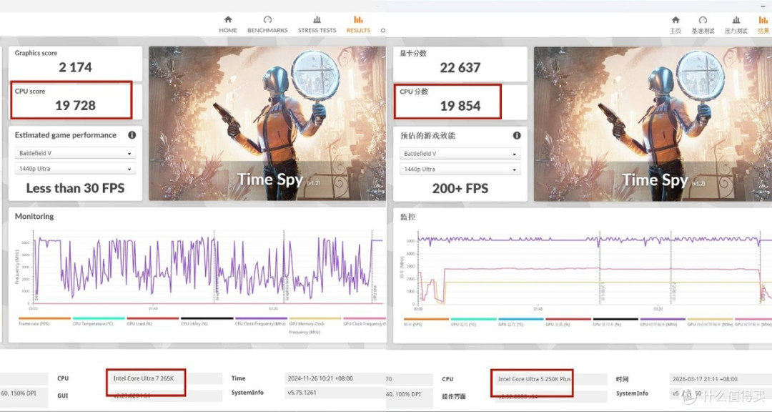Open 1440p Ultra resolution dropdown in the English window
Screen dimensions: 772x412
click(75, 169)
